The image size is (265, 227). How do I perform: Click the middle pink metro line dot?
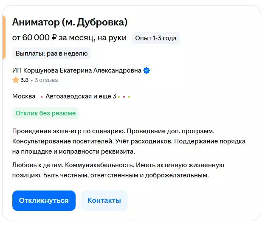(x=124, y=97)
